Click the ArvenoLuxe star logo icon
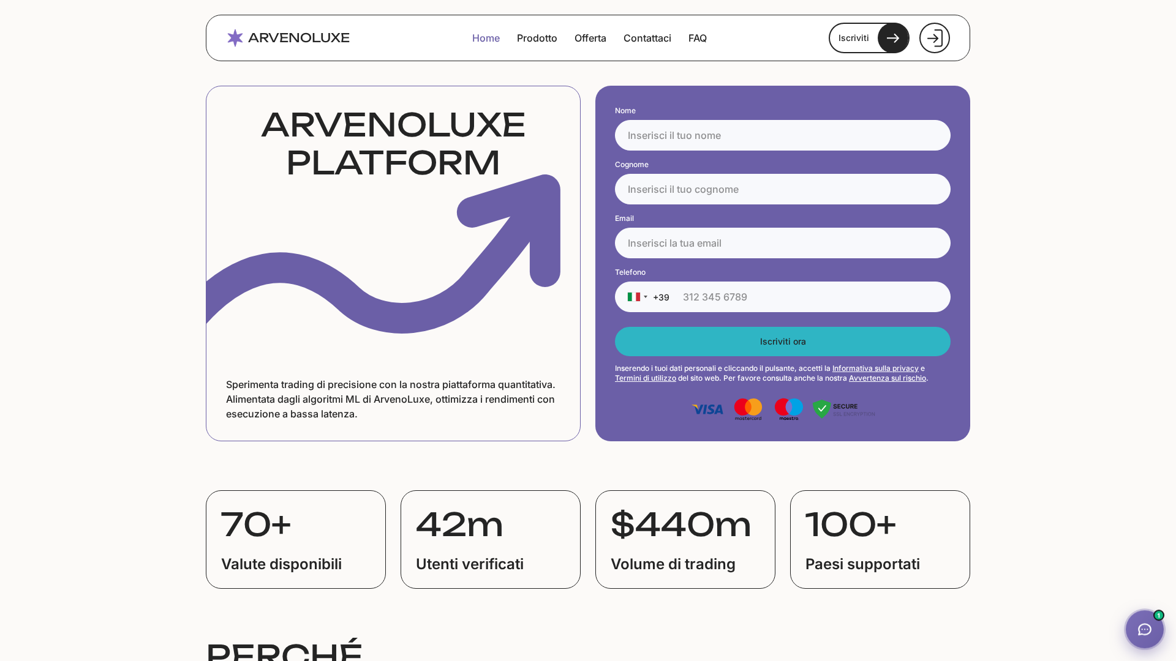This screenshot has height=661, width=1176. pyautogui.click(x=235, y=38)
